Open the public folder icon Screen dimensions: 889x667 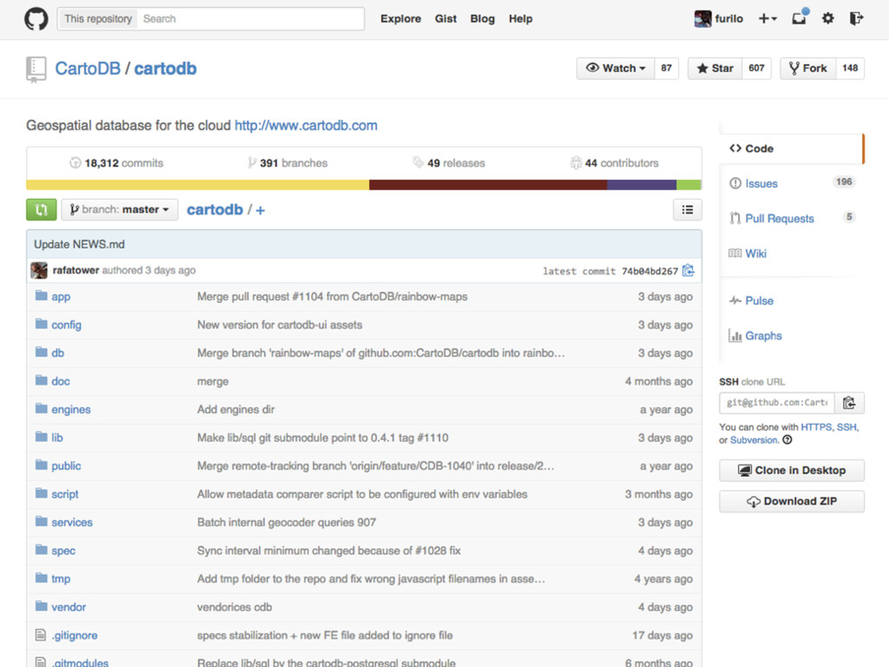click(x=42, y=466)
